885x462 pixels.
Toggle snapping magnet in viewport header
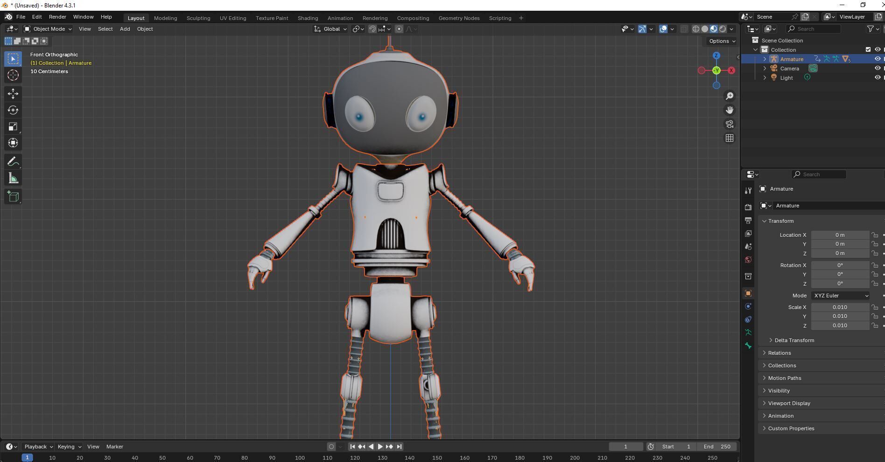click(372, 29)
